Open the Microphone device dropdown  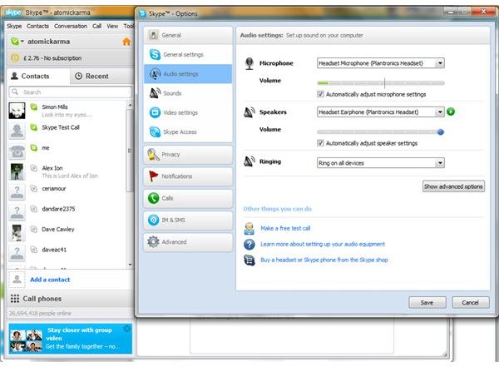pyautogui.click(x=381, y=63)
